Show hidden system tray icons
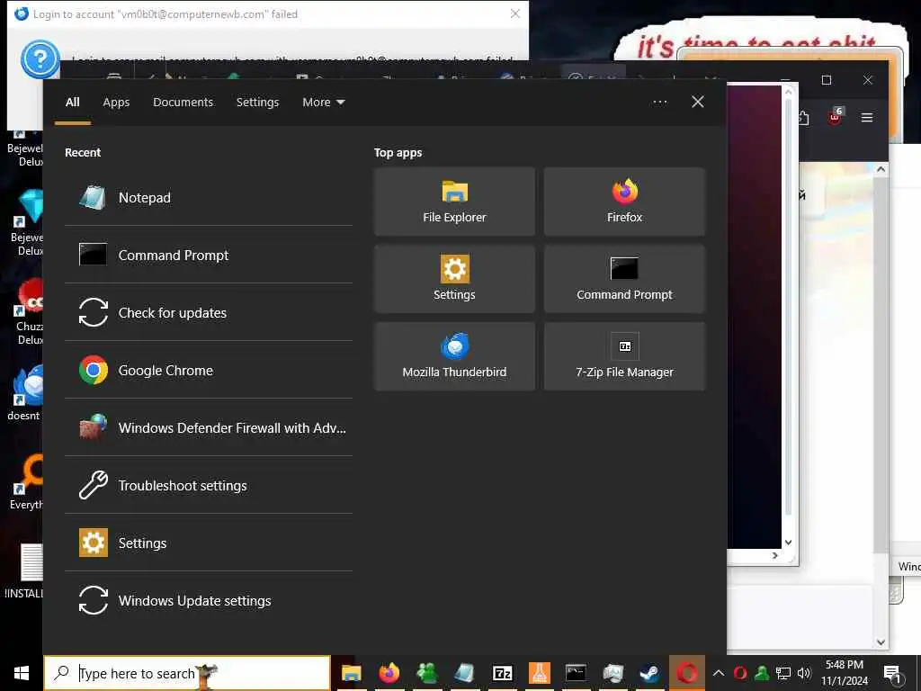This screenshot has width=921, height=691. (x=719, y=673)
